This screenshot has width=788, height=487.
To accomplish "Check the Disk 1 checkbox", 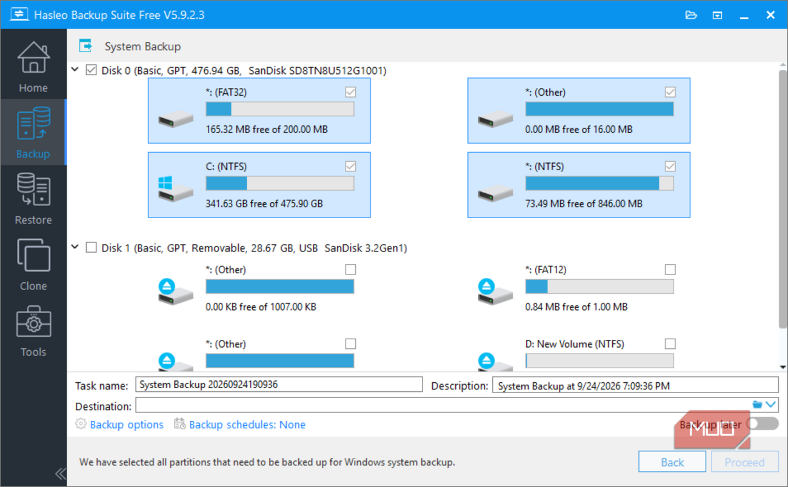I will (x=91, y=248).
